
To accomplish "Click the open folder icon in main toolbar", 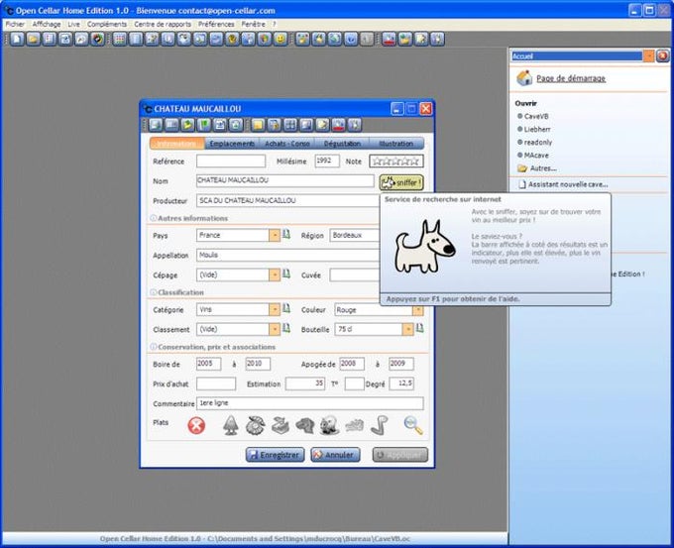I will point(33,39).
